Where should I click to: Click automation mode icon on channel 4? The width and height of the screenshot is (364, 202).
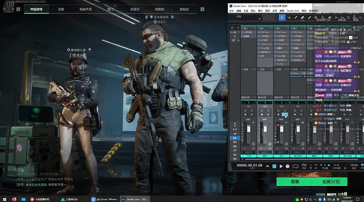[x=303, y=149]
